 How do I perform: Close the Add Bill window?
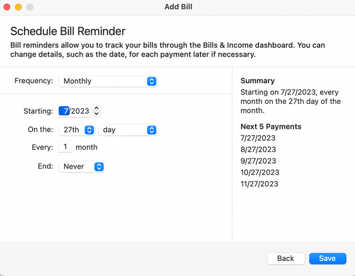(x=7, y=7)
